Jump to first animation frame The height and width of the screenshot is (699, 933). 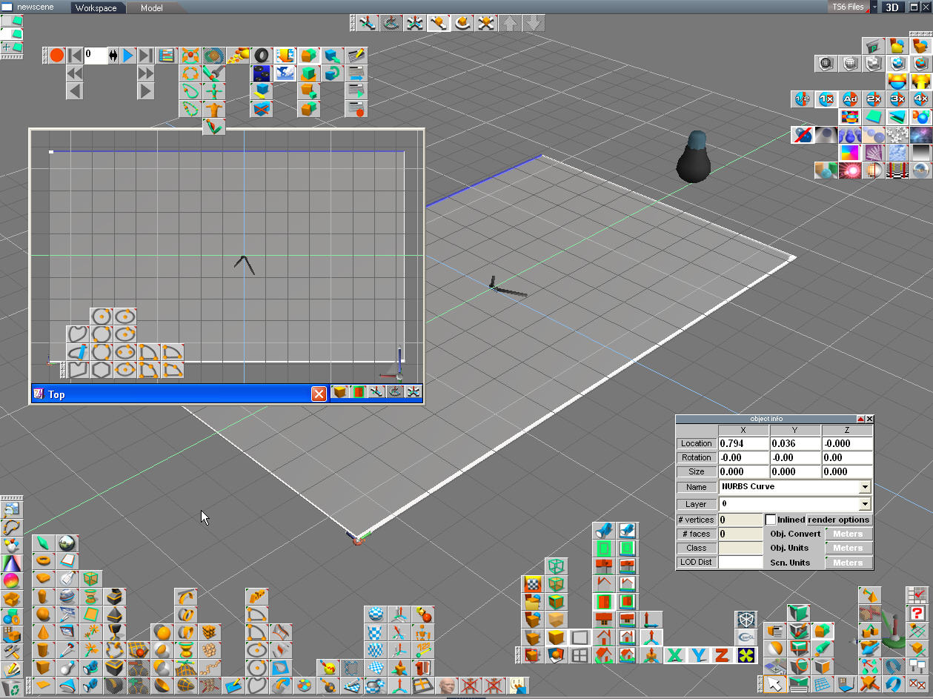coord(75,56)
